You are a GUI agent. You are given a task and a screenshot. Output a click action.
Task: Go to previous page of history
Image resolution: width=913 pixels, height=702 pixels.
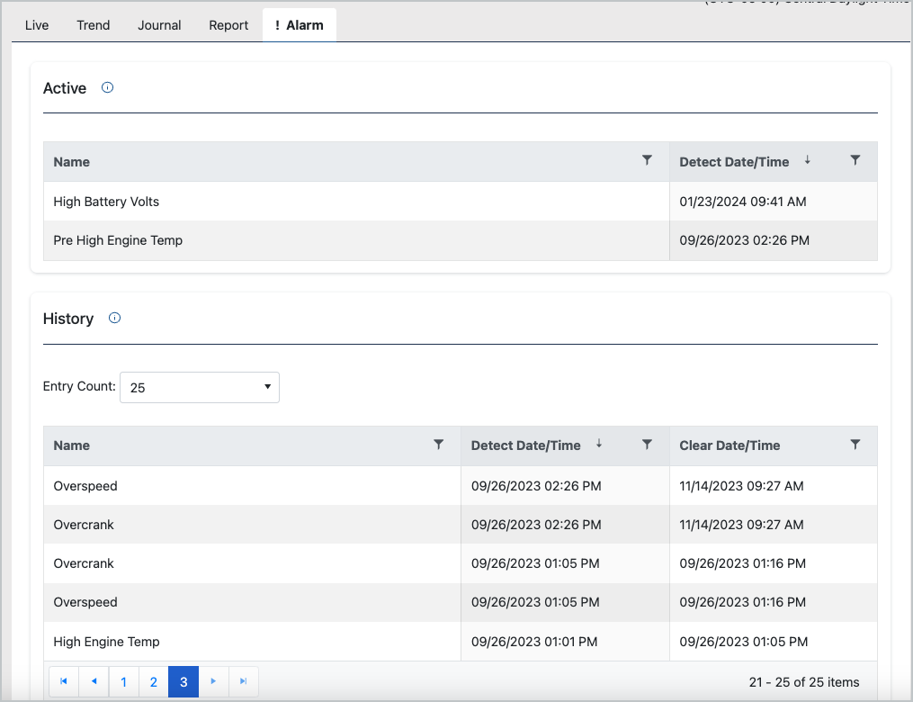94,682
